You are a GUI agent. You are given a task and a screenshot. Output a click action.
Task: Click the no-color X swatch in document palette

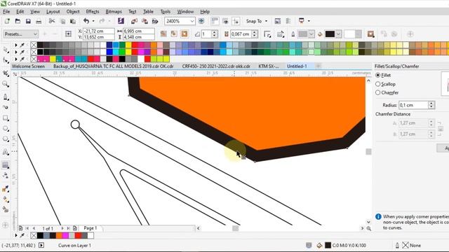click(x=34, y=235)
